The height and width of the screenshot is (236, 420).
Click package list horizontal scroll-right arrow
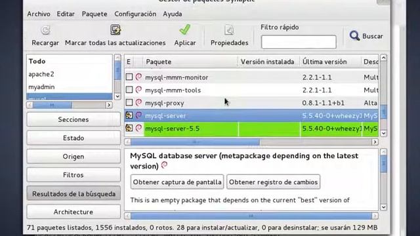tap(375, 142)
